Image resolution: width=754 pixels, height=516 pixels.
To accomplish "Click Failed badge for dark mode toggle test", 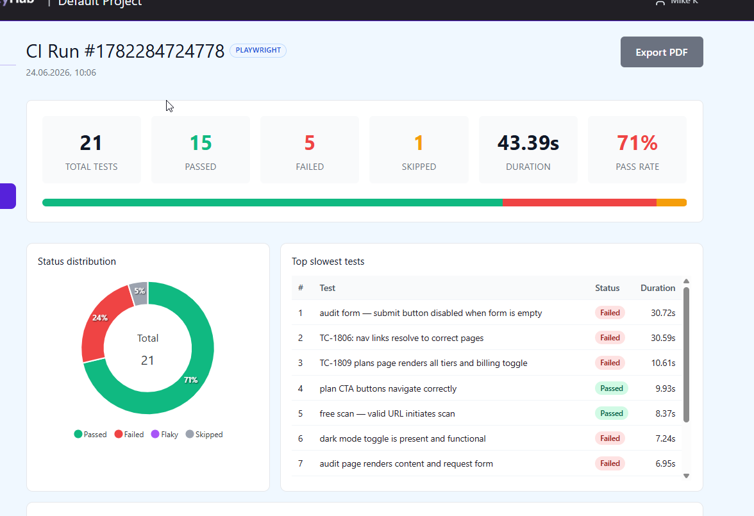I will [x=610, y=438].
